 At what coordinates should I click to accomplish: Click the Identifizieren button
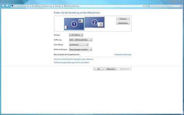[x=123, y=23]
